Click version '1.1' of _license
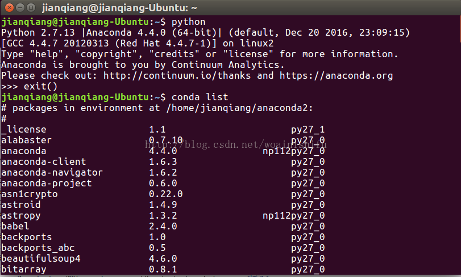 coord(157,130)
